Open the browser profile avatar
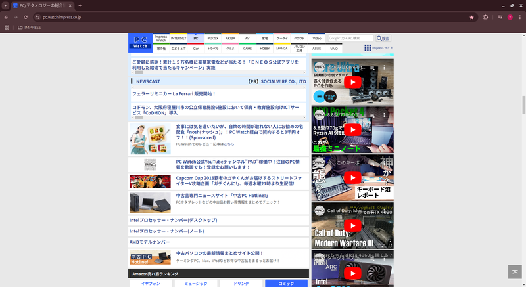 point(510,17)
